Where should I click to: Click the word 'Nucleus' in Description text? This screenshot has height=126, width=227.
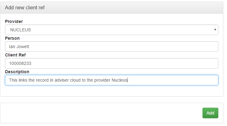(x=119, y=80)
